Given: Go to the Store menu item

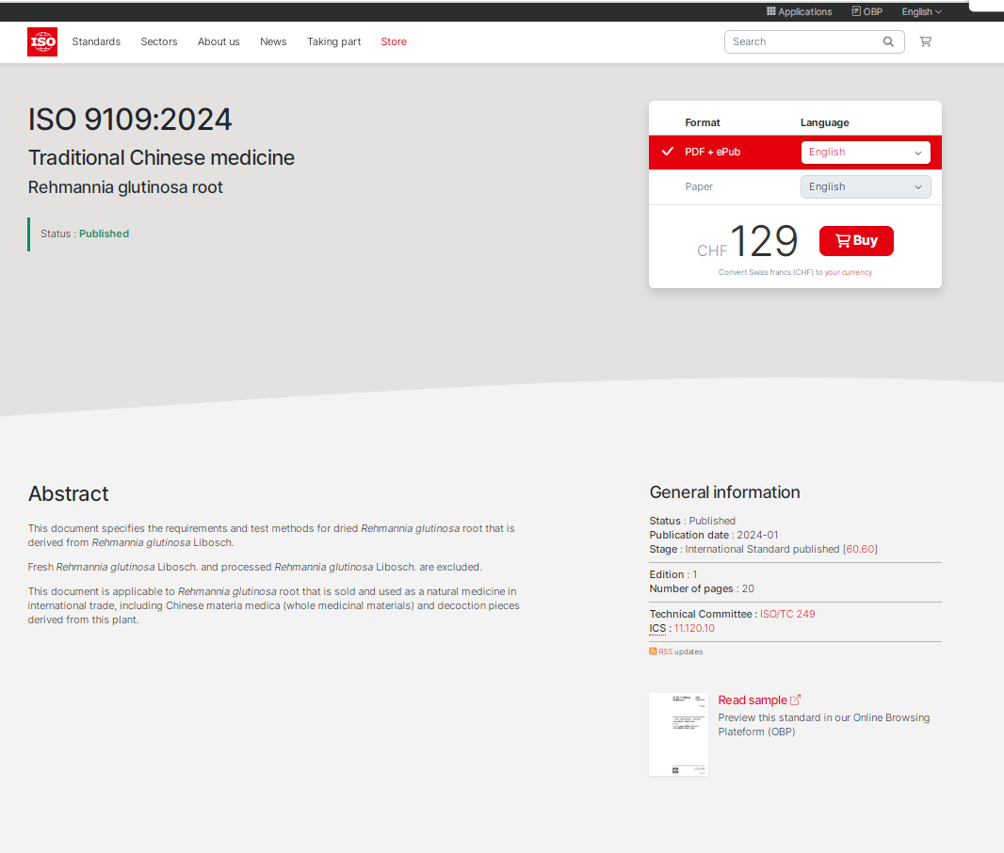Looking at the screenshot, I should pyautogui.click(x=394, y=41).
